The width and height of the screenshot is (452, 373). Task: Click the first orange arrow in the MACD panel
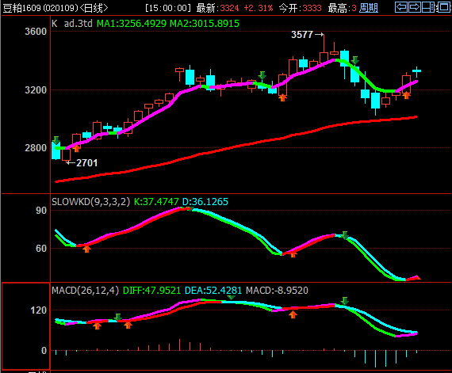(98, 325)
